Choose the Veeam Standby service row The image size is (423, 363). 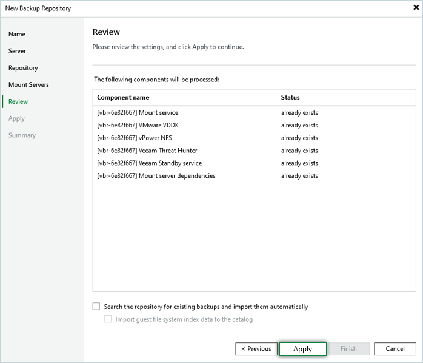tap(149, 163)
